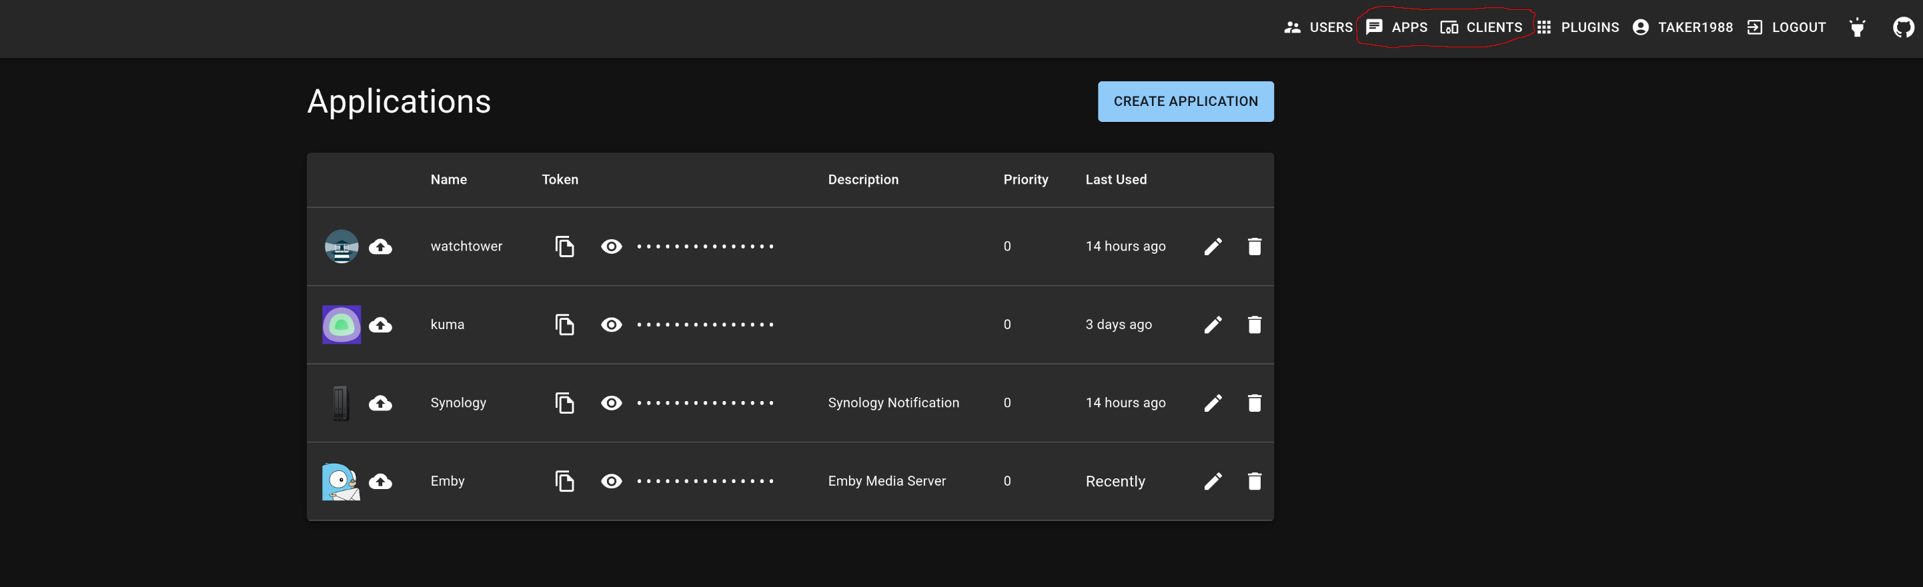Image resolution: width=1923 pixels, height=587 pixels.
Task: Copy the watchtower application token
Action: pyautogui.click(x=564, y=246)
